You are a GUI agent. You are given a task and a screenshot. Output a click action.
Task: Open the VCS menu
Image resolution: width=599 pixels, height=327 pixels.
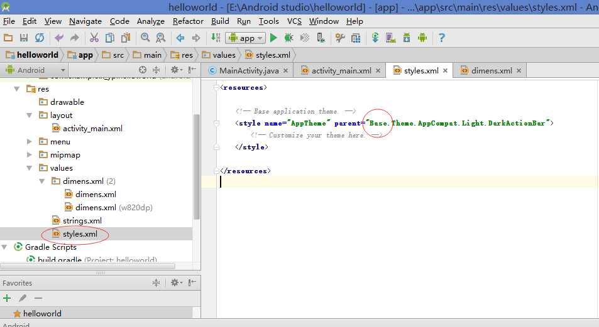click(294, 21)
